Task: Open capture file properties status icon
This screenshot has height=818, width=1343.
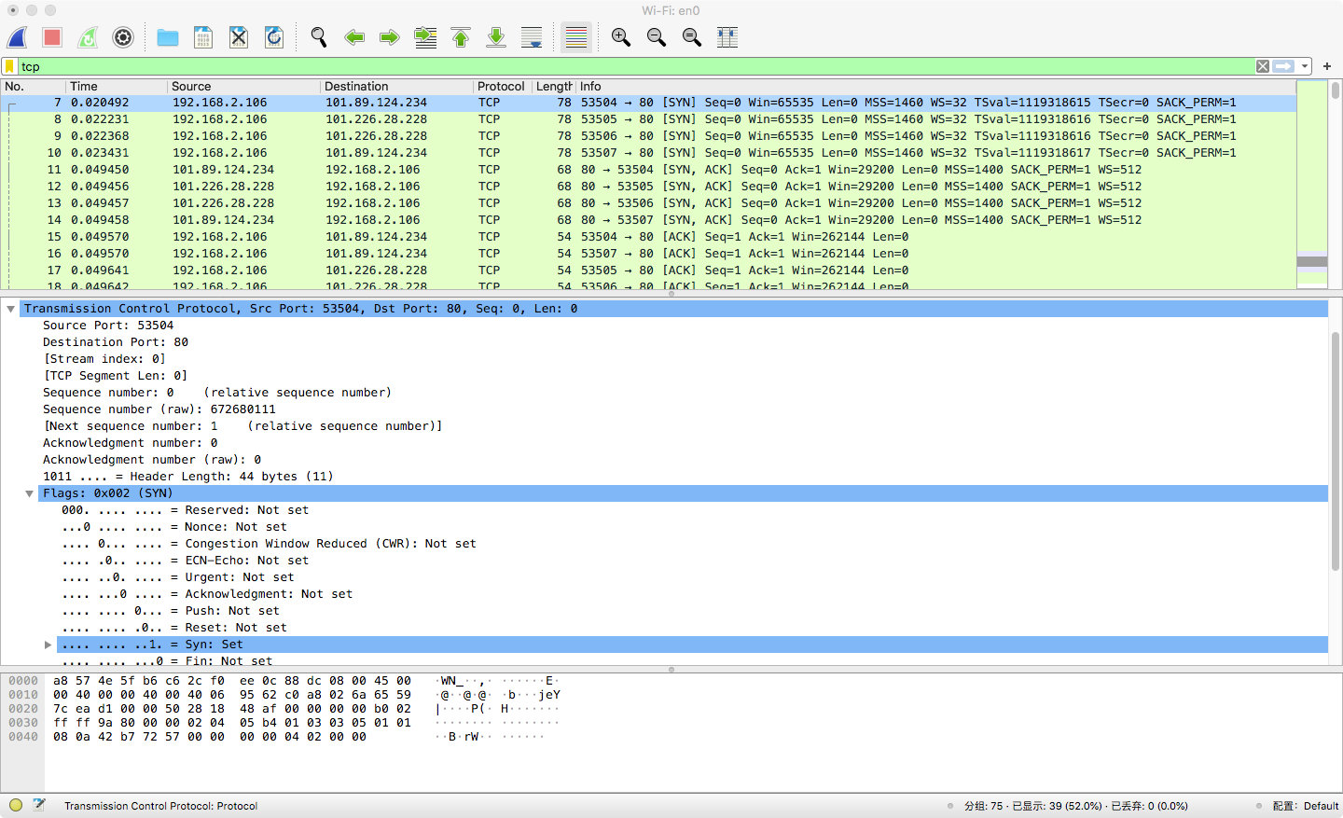Action: tap(39, 805)
